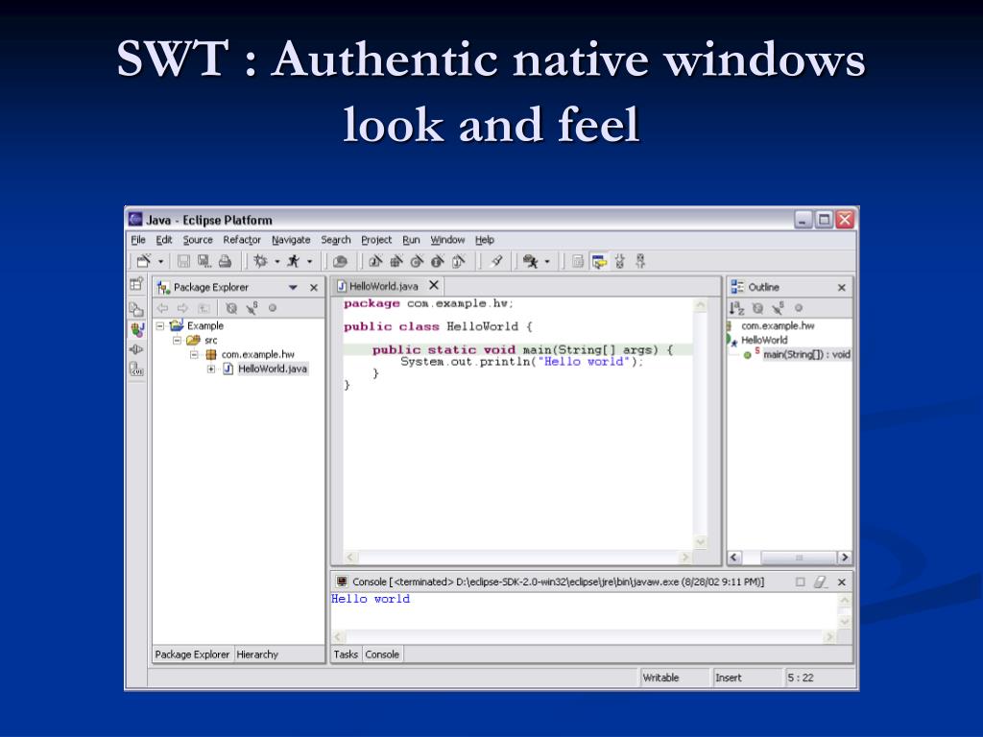983x737 pixels.
Task: Click the New Scrapbook Page icon
Action: click(x=458, y=261)
